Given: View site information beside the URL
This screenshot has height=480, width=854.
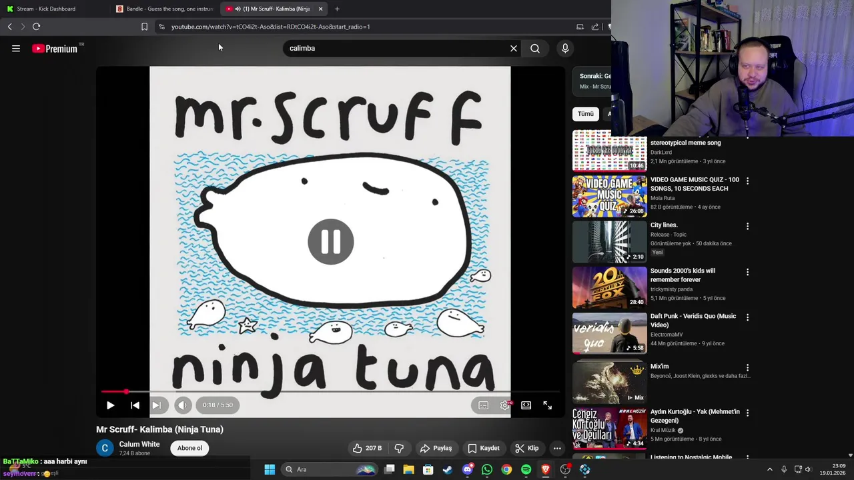Looking at the screenshot, I should click(161, 27).
